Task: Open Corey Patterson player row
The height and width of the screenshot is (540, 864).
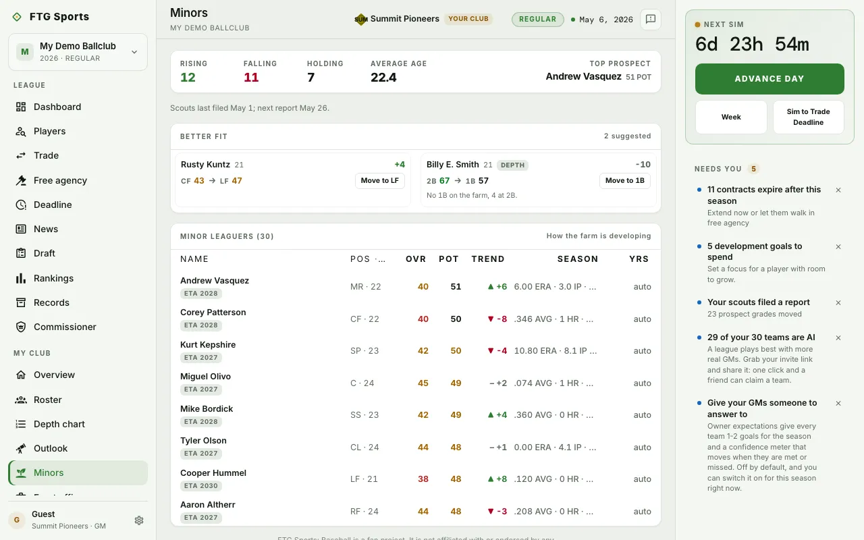Action: [416, 319]
